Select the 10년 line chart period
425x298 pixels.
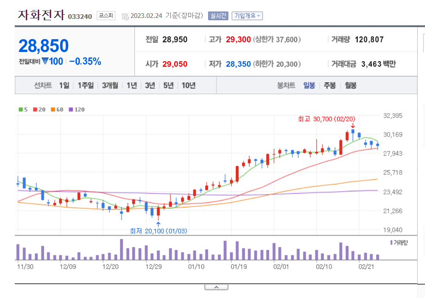pos(188,86)
